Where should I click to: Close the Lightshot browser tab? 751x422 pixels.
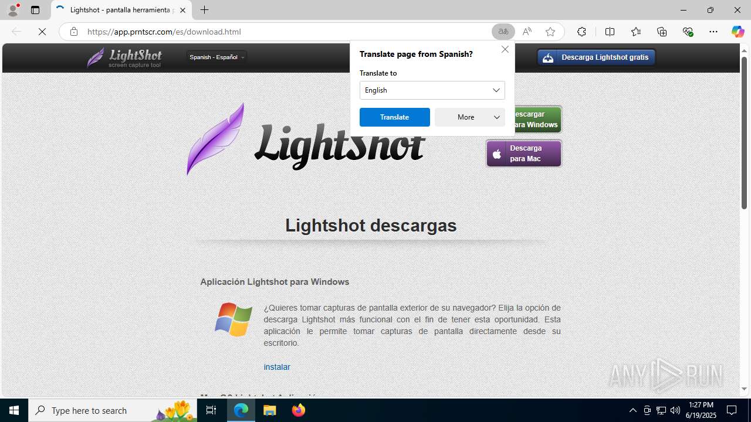[182, 10]
